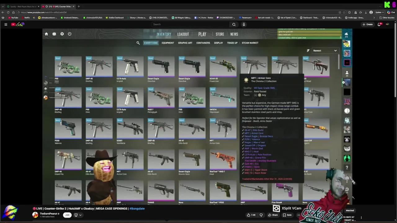This screenshot has height=223, width=397.
Task: Open the Disney+ bookmark
Action: [x=136, y=18]
